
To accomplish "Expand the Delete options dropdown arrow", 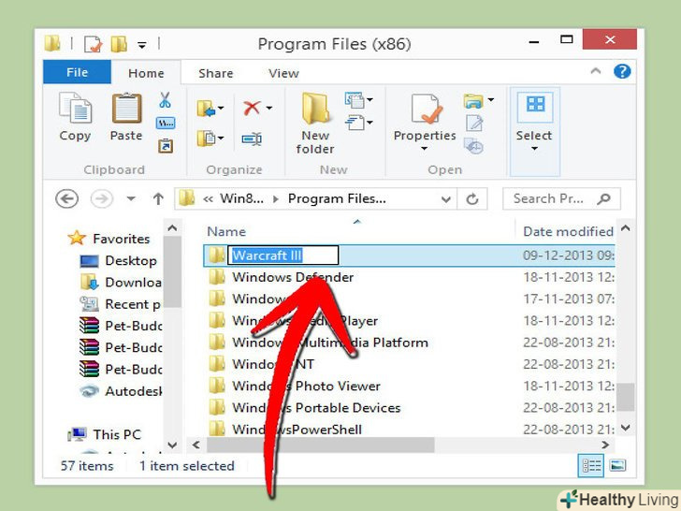I will [269, 108].
